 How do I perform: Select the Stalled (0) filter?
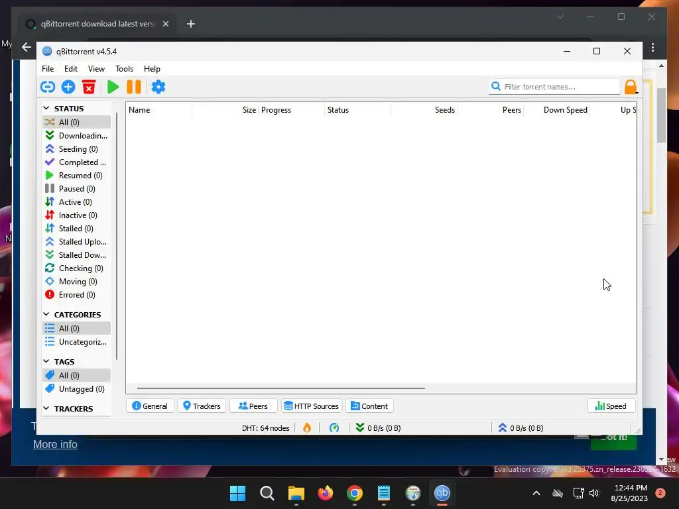coord(77,229)
